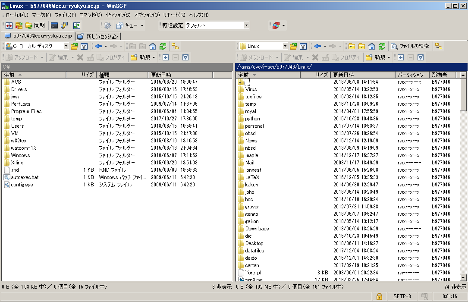Image resolution: width=468 pixels, height=302 pixels.
Task: Click remote path /rains/eve/r-sci/b977046/Linux/ bar
Action: [x=351, y=66]
